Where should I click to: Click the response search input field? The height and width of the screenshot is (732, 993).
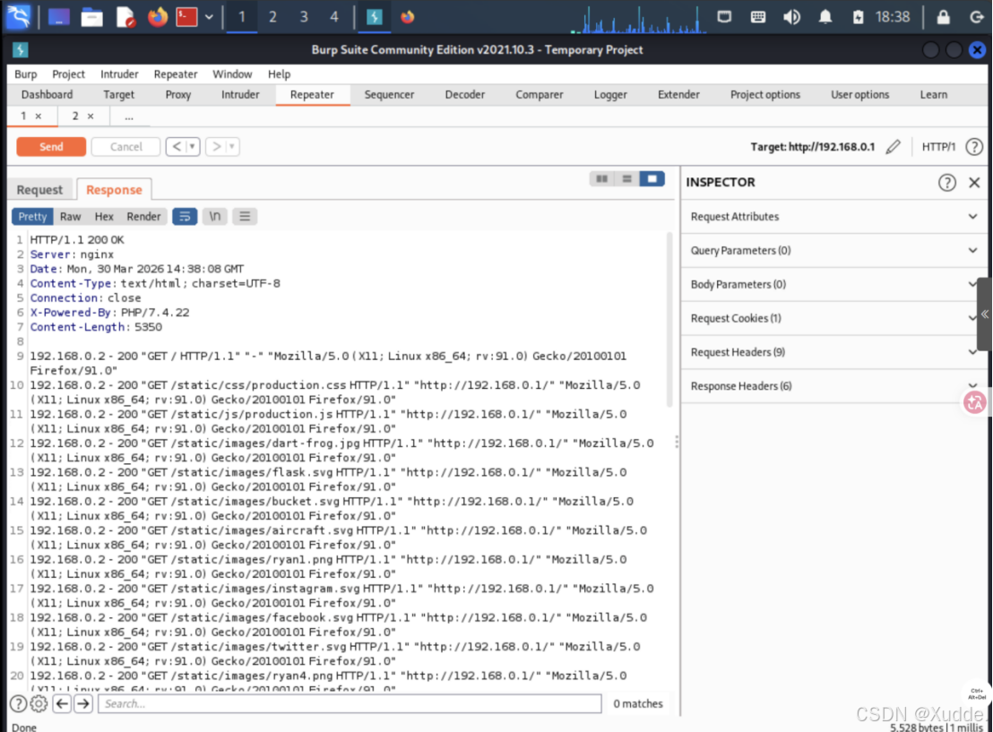pos(350,703)
